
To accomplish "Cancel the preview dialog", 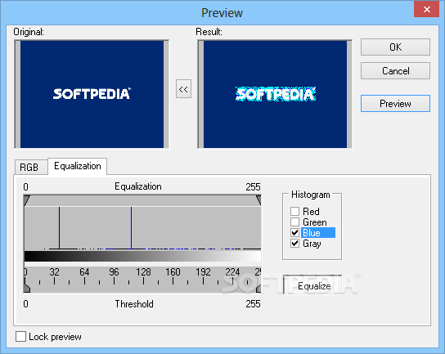I will point(395,70).
